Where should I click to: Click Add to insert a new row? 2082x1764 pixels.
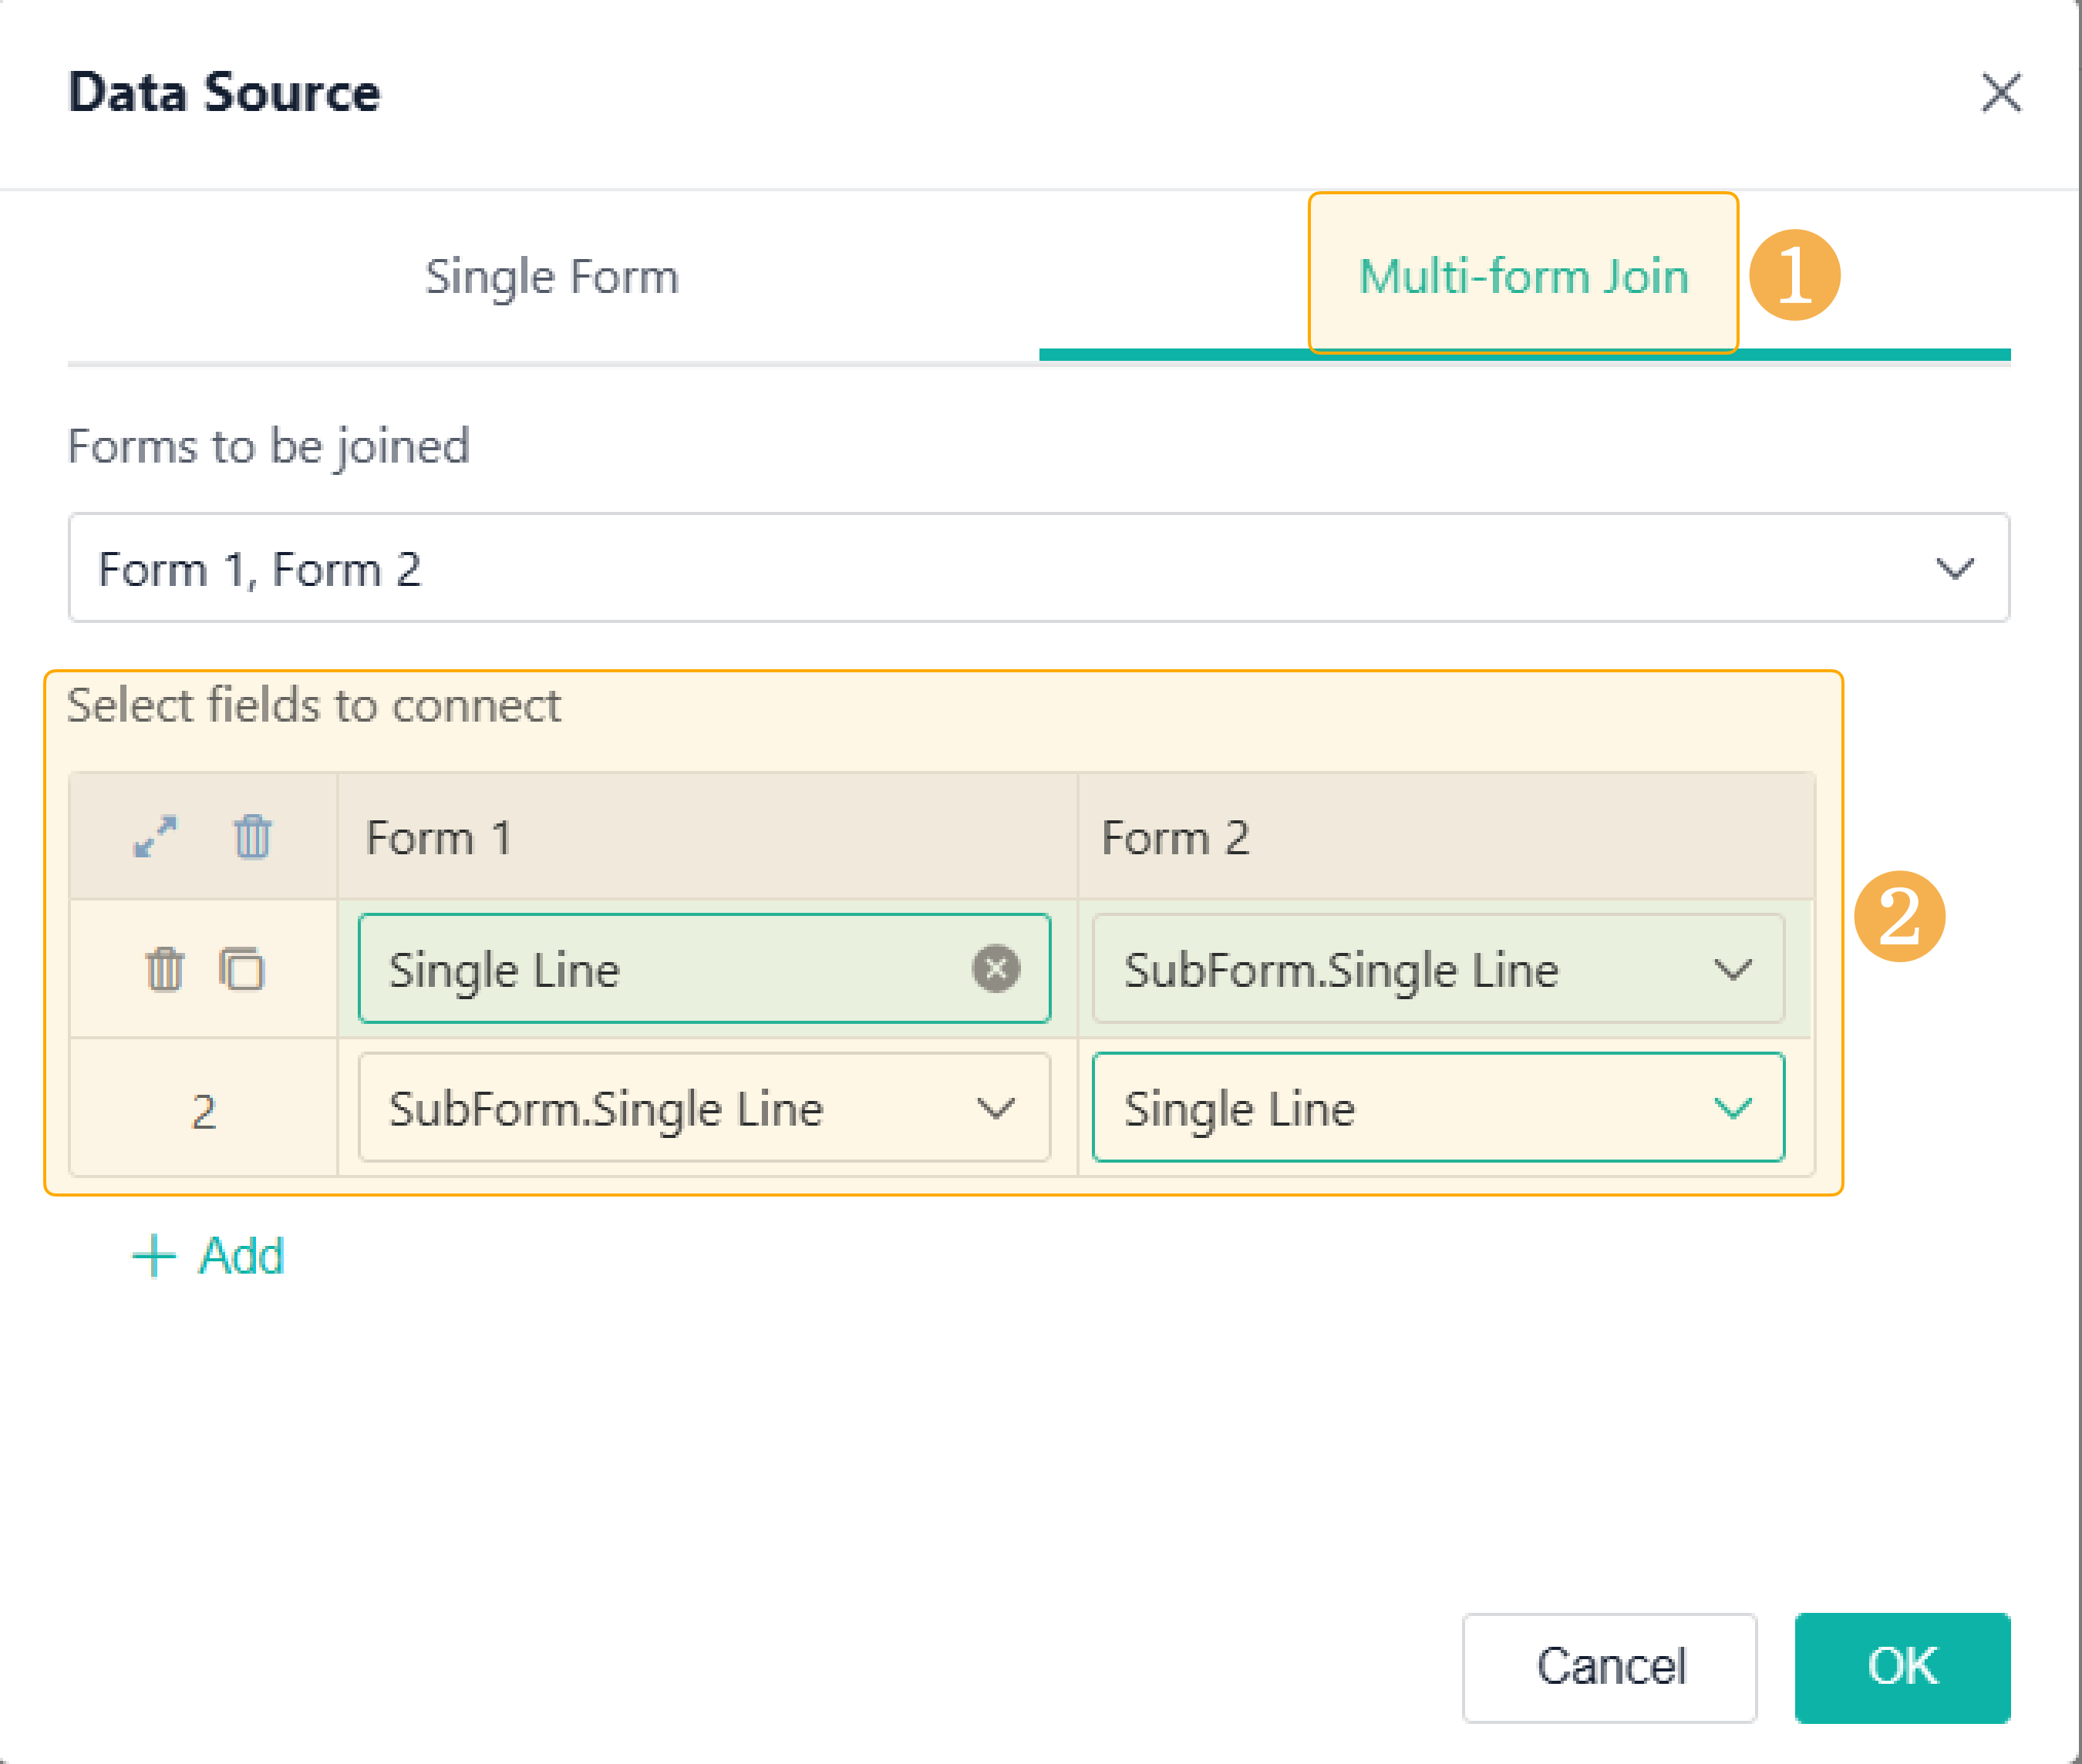[x=241, y=1256]
